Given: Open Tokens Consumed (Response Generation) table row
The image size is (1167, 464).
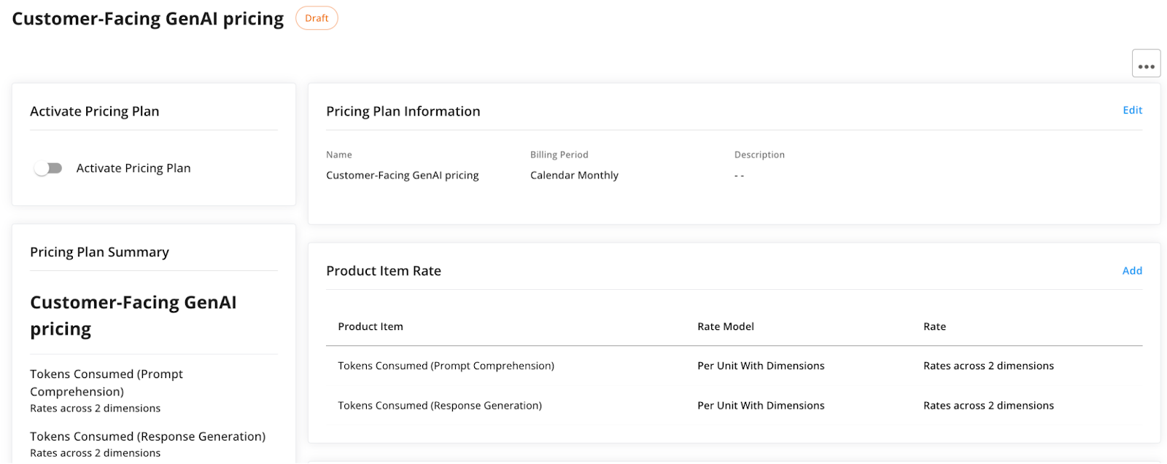Looking at the screenshot, I should (734, 406).
